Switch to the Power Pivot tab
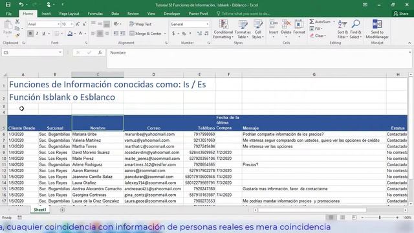The height and width of the screenshot is (233, 414). (x=199, y=14)
